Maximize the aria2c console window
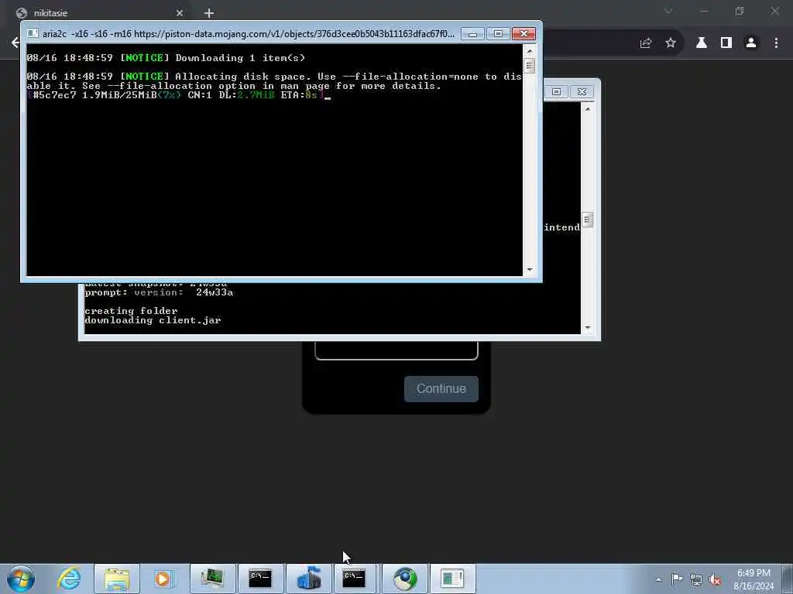This screenshot has height=594, width=793. 498,34
